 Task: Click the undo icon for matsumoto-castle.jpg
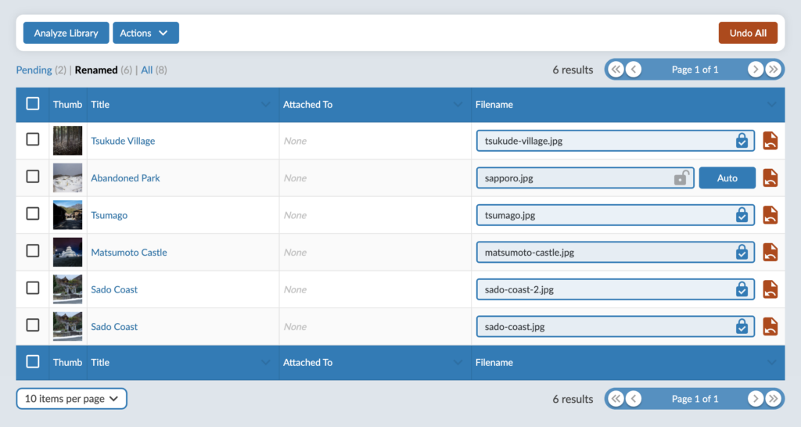point(770,252)
